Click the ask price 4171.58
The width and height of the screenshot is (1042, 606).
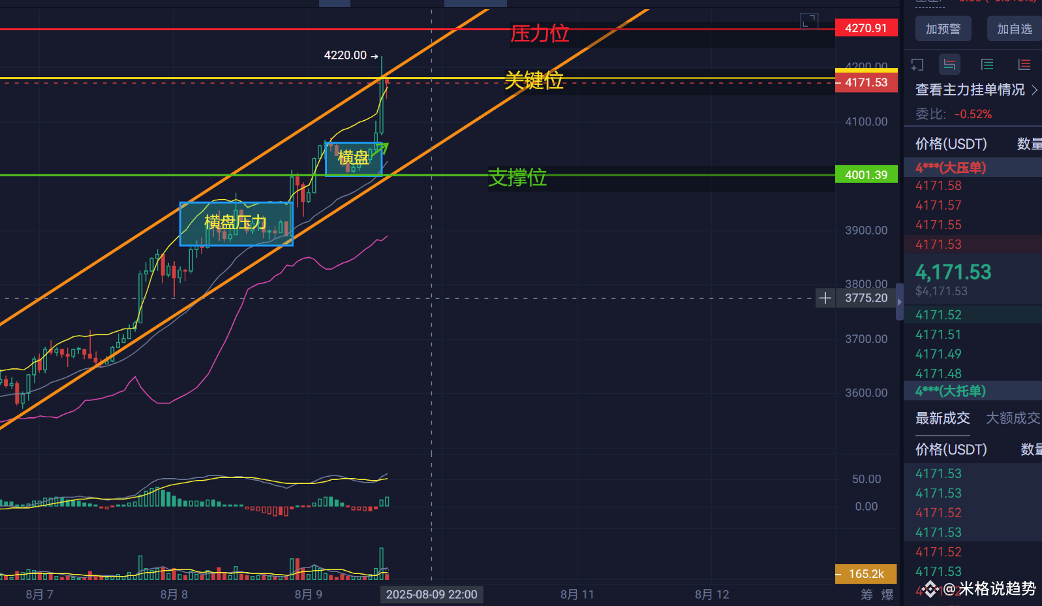pos(938,186)
